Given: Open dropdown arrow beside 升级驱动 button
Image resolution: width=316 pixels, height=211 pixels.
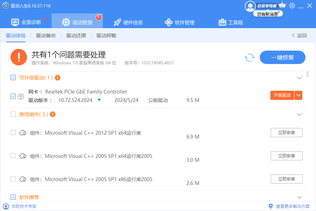Looking at the screenshot, I should pyautogui.click(x=298, y=95).
